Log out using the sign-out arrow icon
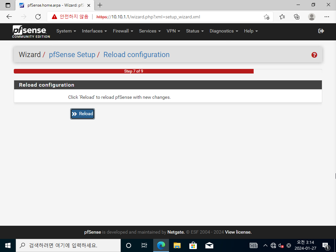This screenshot has height=252, width=336. point(321,31)
